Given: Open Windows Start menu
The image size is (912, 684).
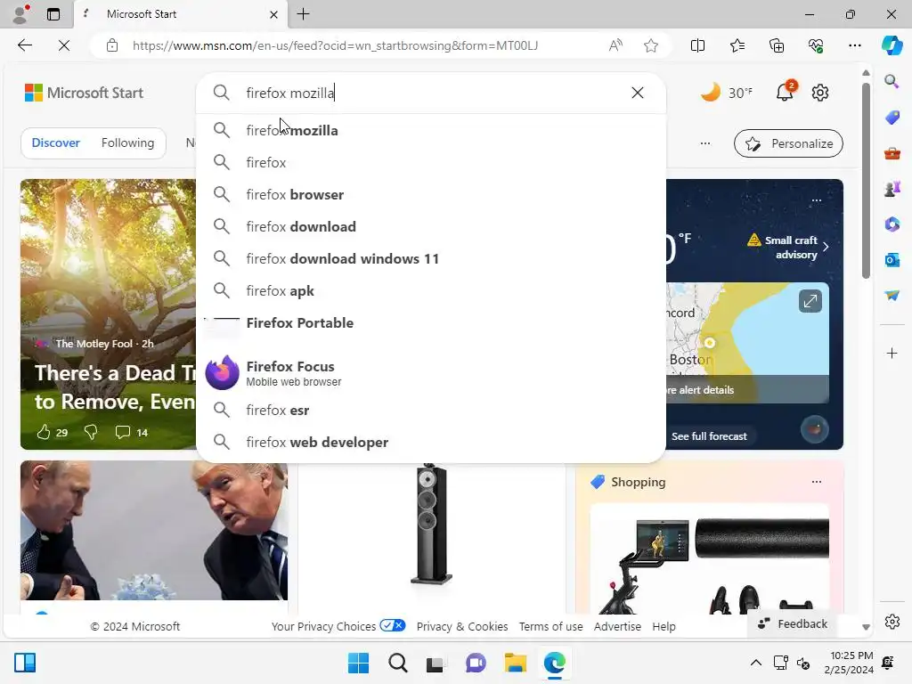Looking at the screenshot, I should click(358, 663).
